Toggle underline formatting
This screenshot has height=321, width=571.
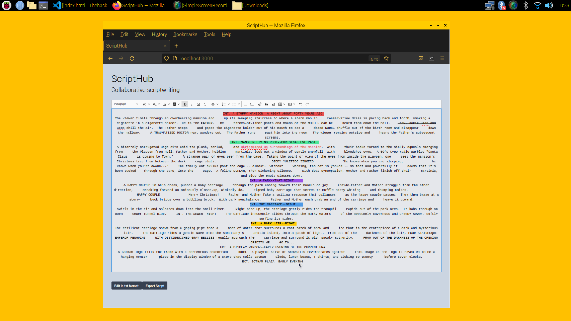click(199, 104)
